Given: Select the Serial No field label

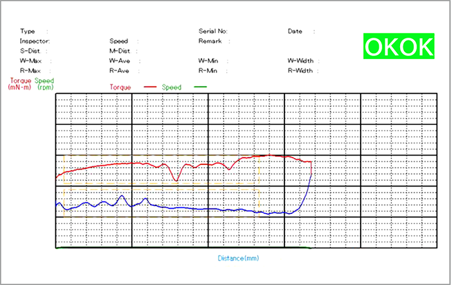Looking at the screenshot, I should coord(213,31).
